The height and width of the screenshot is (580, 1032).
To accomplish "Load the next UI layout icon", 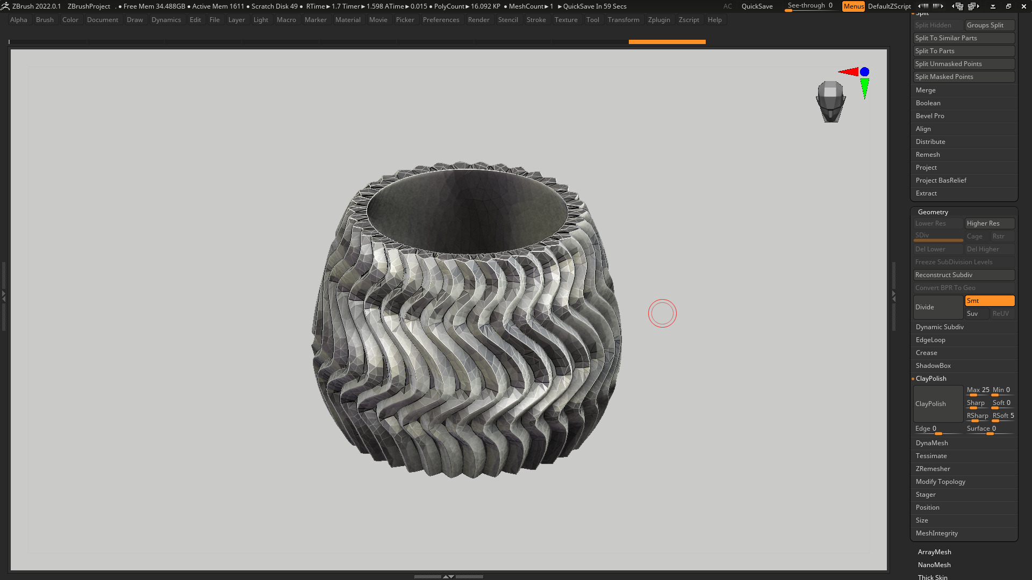I will coord(973,6).
